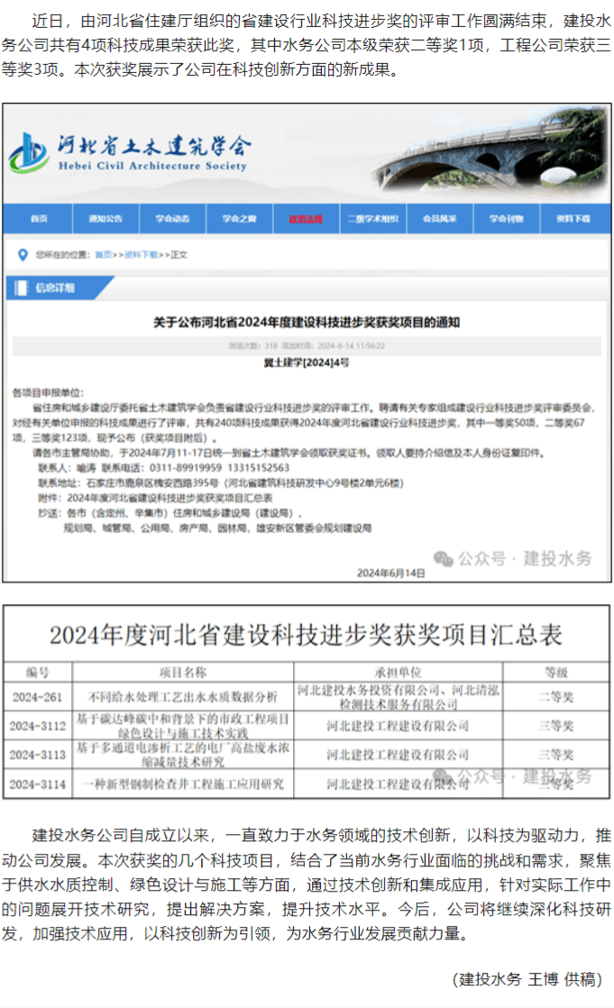The height and width of the screenshot is (1008, 614).
Task: Open the 首页 navigation tab
Action: click(x=38, y=219)
